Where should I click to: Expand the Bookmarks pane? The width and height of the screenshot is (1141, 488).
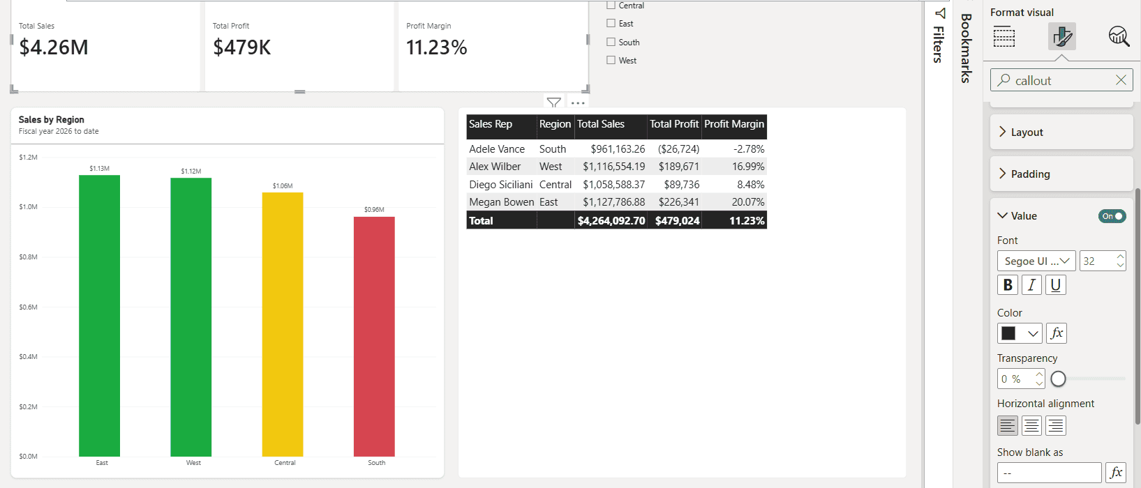click(967, 47)
